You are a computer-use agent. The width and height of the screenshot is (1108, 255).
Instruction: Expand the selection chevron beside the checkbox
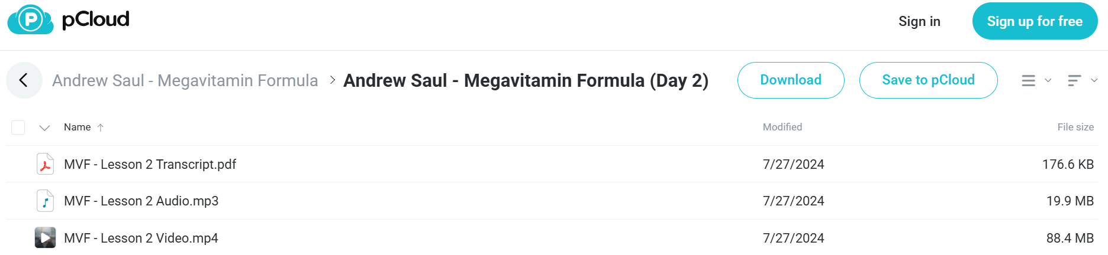44,127
